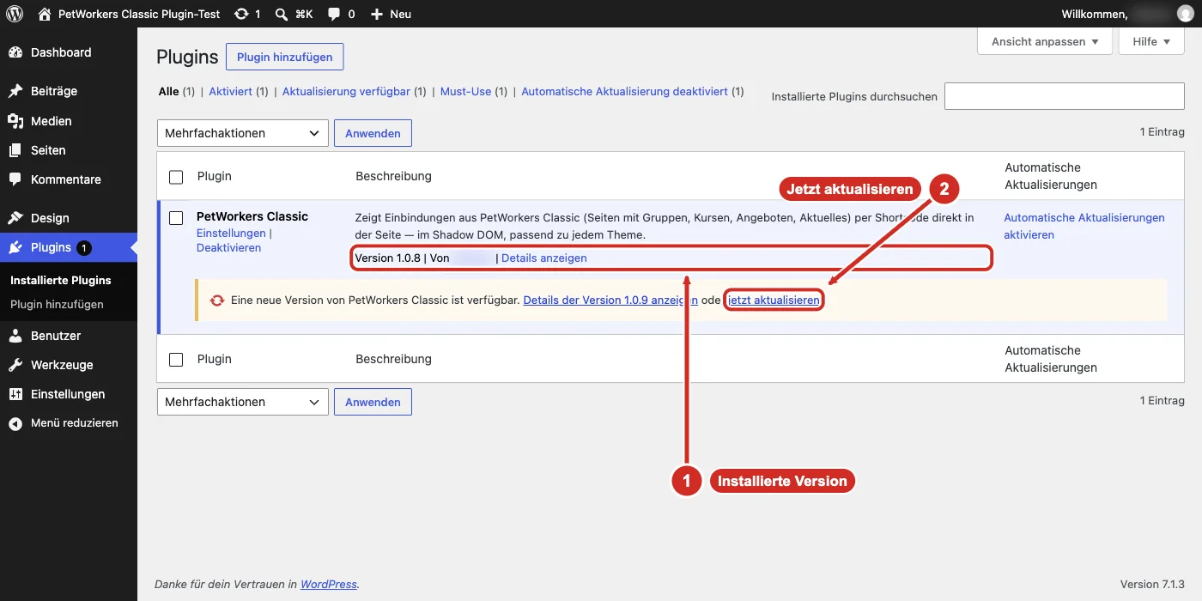Filter by Automatische Aktualisierung deaktiviert
Image resolution: width=1202 pixels, height=601 pixels.
[624, 91]
